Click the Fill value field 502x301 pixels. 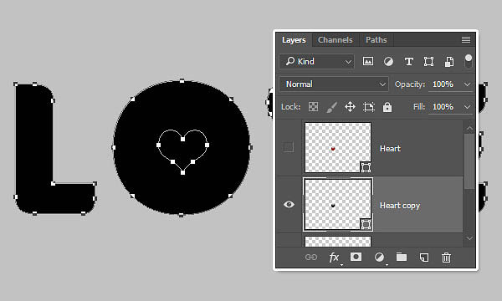[443, 106]
